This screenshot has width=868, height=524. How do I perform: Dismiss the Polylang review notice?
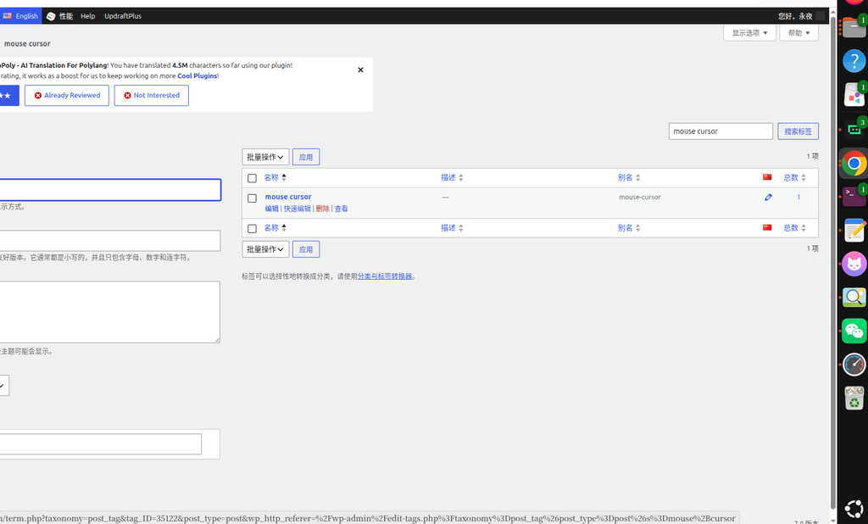tap(360, 70)
